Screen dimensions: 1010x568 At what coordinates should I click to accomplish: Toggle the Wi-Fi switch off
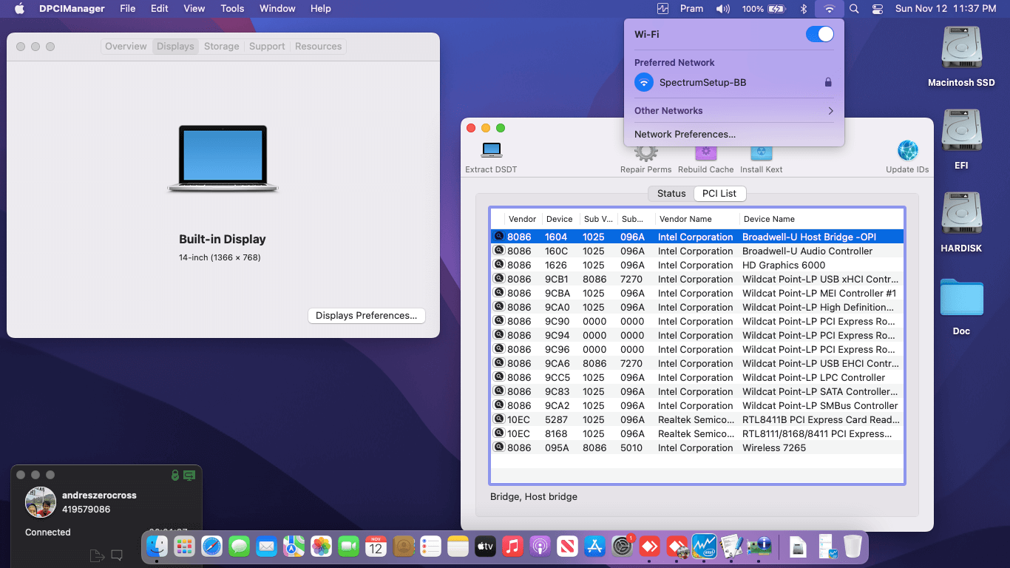tap(819, 34)
